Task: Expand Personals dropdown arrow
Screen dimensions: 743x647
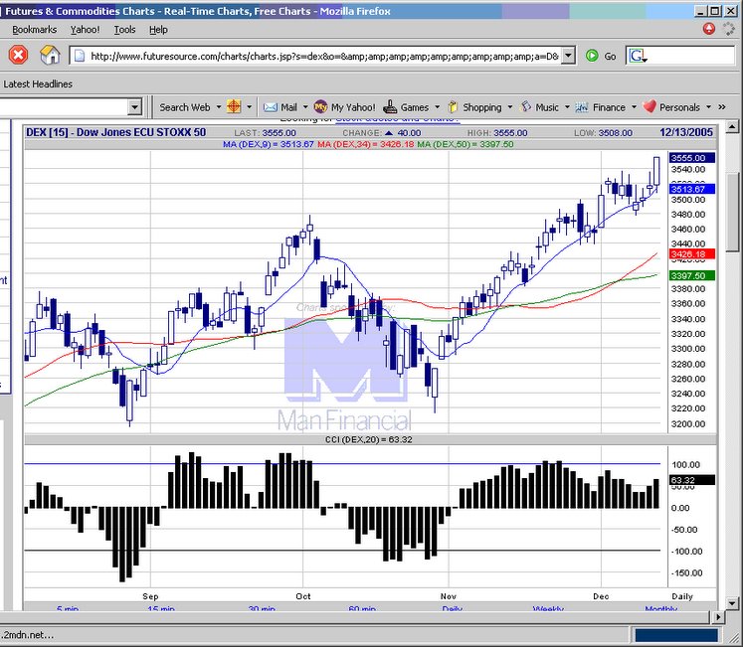Action: [708, 107]
